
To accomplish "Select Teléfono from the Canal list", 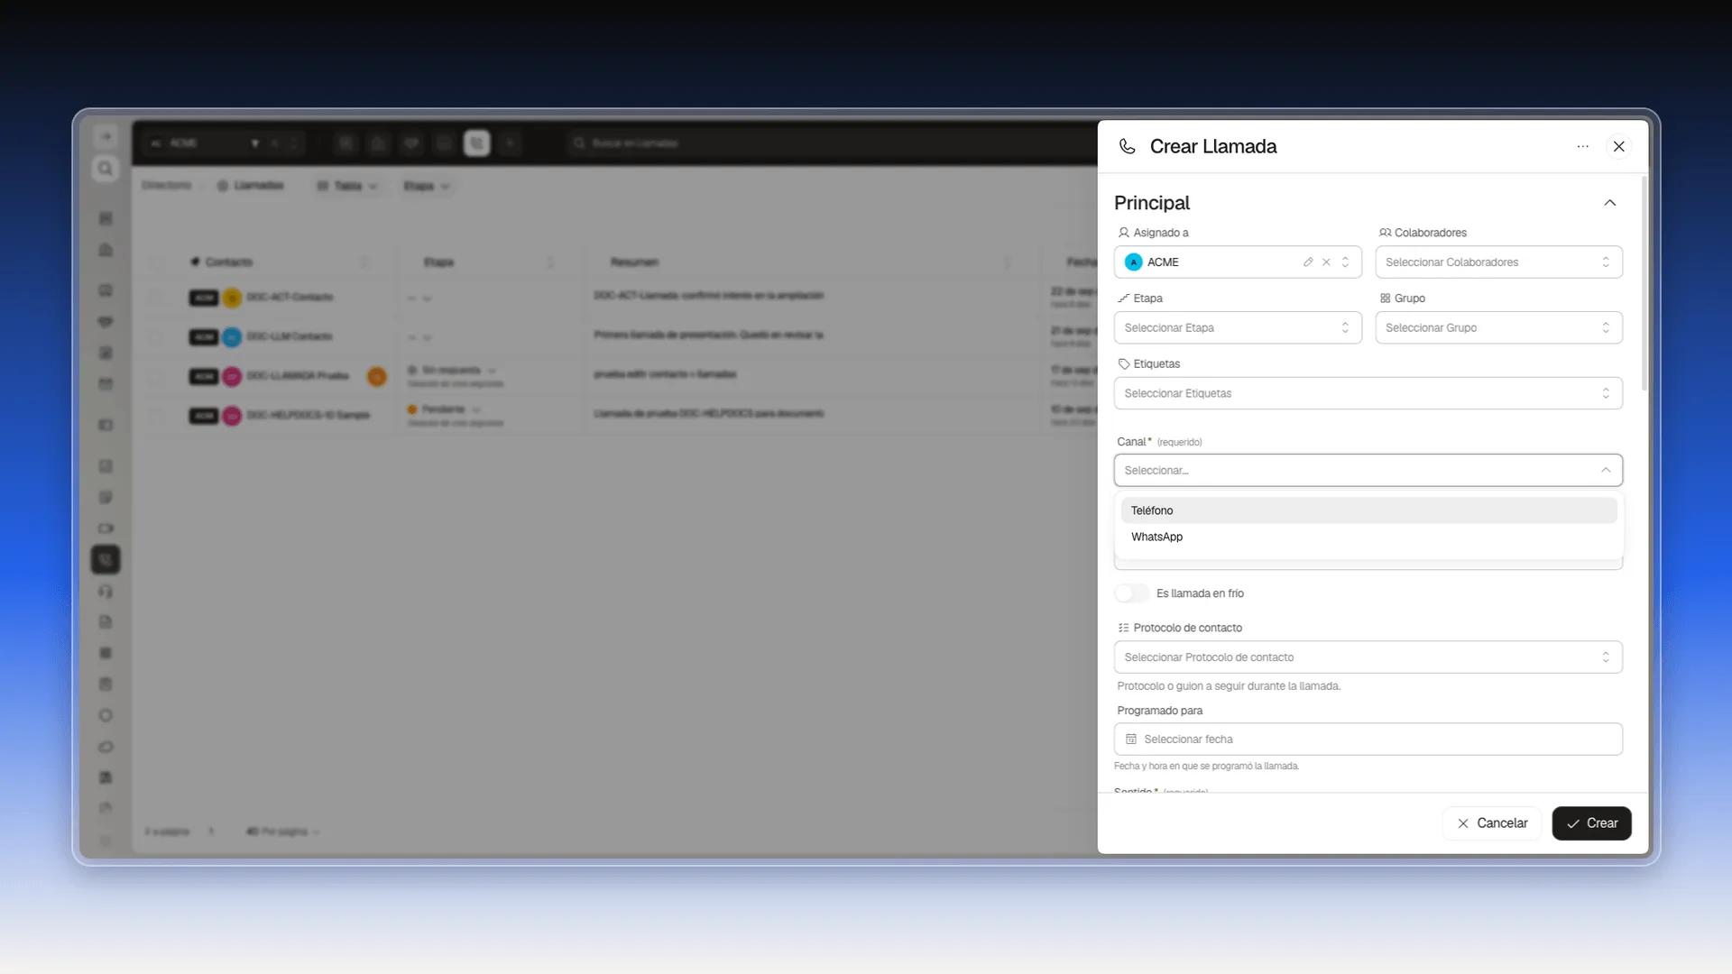I will point(1368,510).
